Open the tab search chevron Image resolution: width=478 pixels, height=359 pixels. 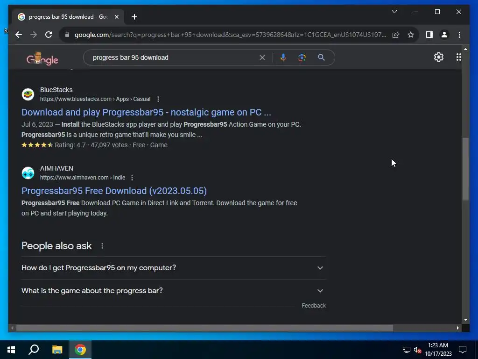pos(394,12)
